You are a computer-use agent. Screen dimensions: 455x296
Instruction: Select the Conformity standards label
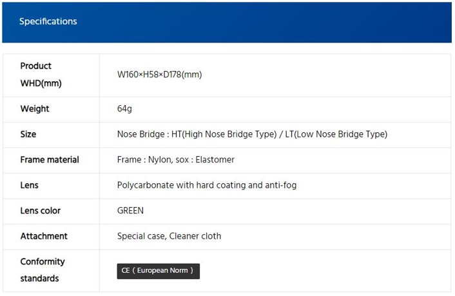point(43,270)
